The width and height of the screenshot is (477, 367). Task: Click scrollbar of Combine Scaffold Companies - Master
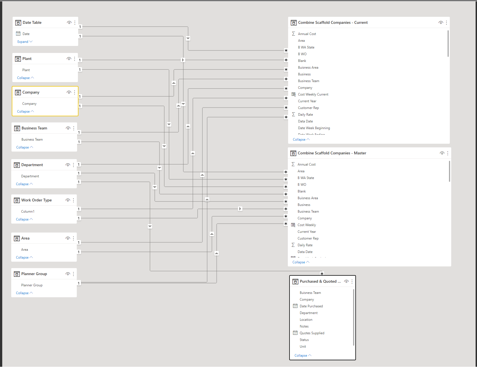[449, 171]
